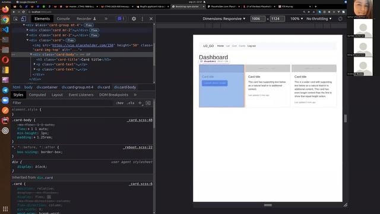Open the Event Listeners pane
Viewport: 380px width, 214px height.
tap(81, 95)
